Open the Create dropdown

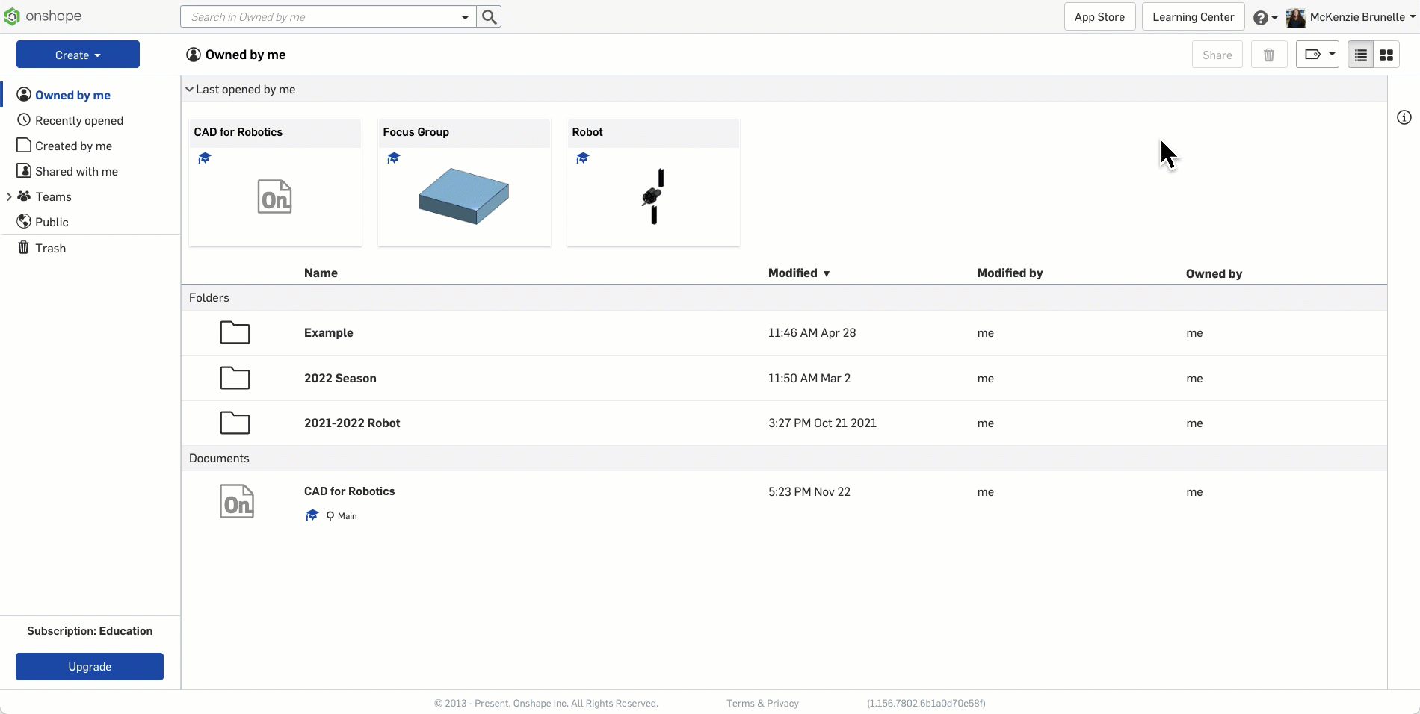(x=78, y=55)
